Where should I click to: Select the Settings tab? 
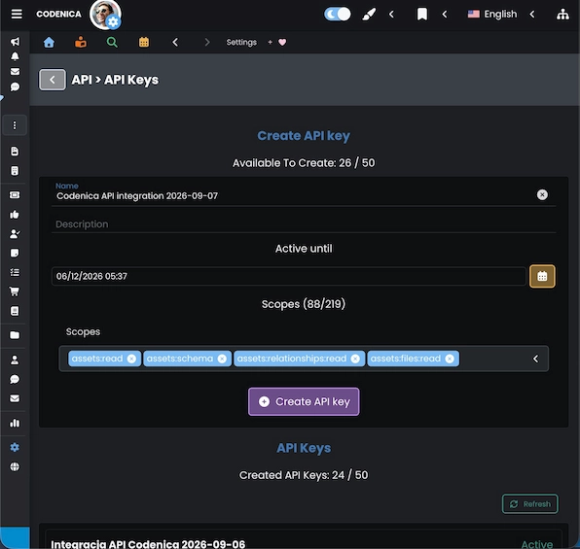point(241,42)
